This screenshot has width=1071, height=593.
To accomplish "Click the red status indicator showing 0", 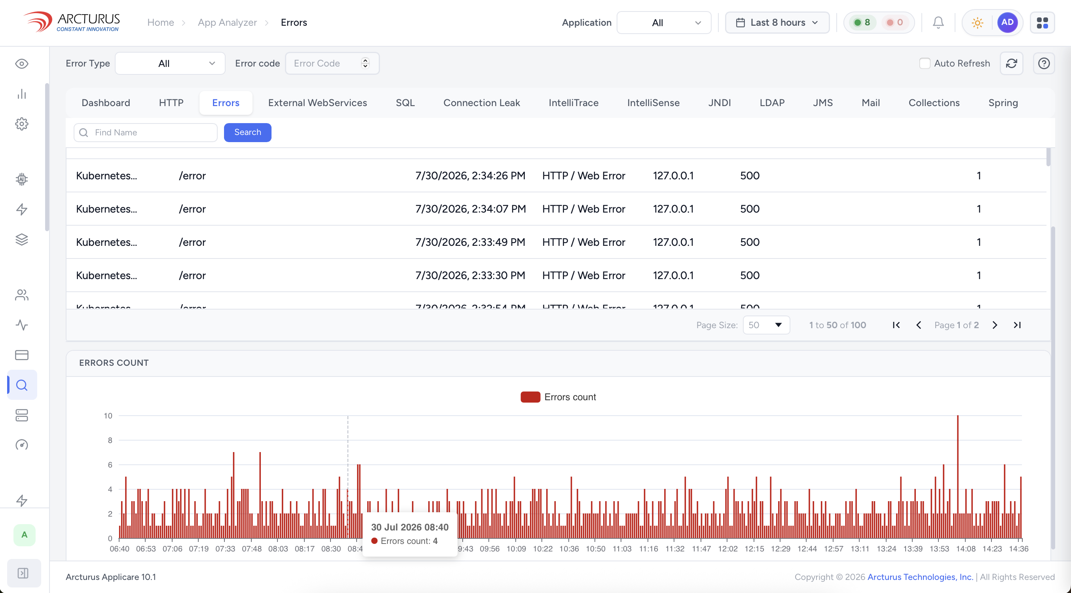I will (x=895, y=23).
